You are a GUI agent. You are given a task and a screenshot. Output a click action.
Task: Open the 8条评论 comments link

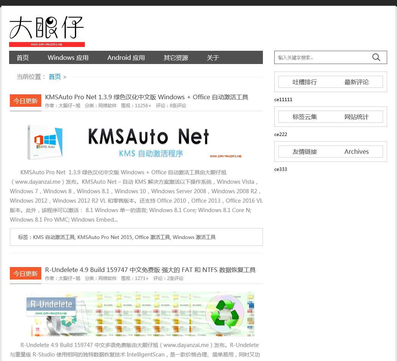(x=178, y=106)
